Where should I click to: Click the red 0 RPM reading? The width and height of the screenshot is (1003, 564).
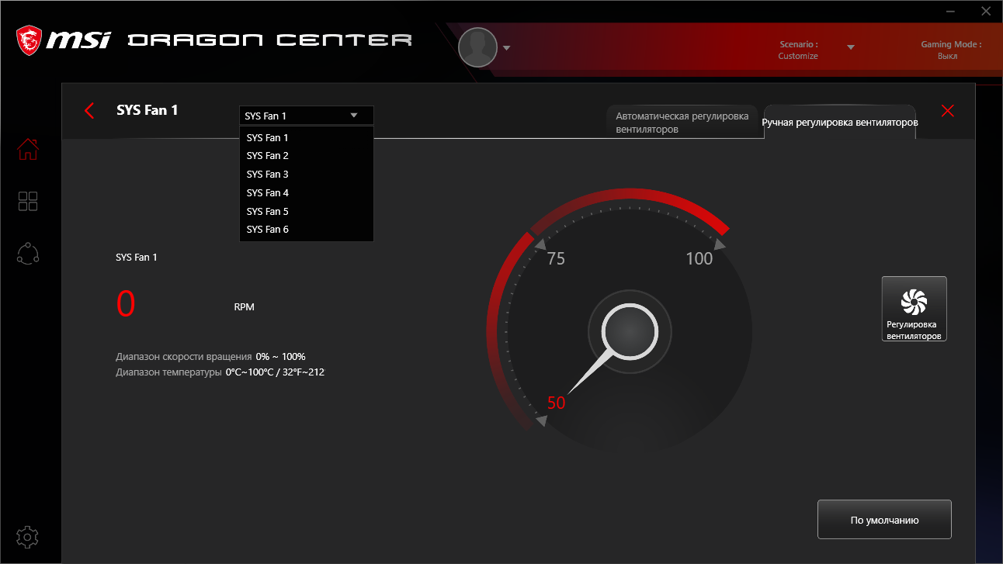(x=126, y=304)
